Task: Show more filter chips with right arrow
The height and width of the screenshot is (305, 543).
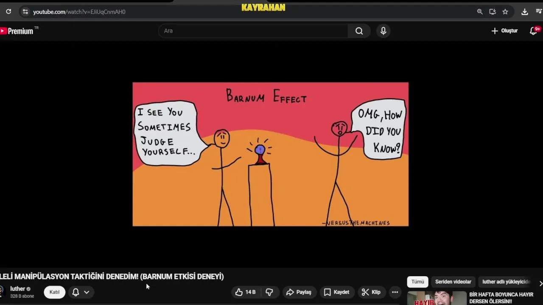Action: [540, 283]
